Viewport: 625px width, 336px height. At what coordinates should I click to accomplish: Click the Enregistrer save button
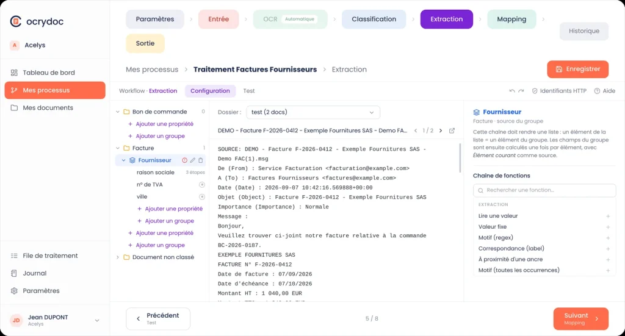[x=577, y=70]
